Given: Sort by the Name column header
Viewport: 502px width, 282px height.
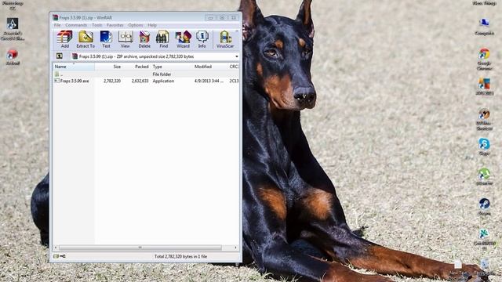Looking at the screenshot, I should coord(74,67).
